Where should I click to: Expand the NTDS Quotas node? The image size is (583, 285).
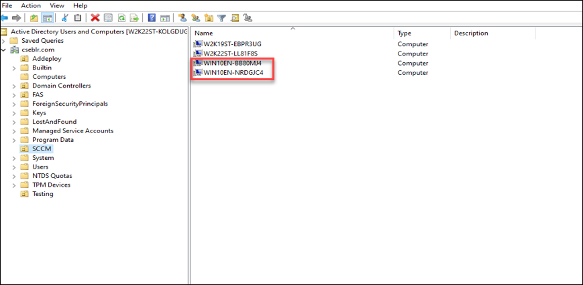[x=14, y=176]
